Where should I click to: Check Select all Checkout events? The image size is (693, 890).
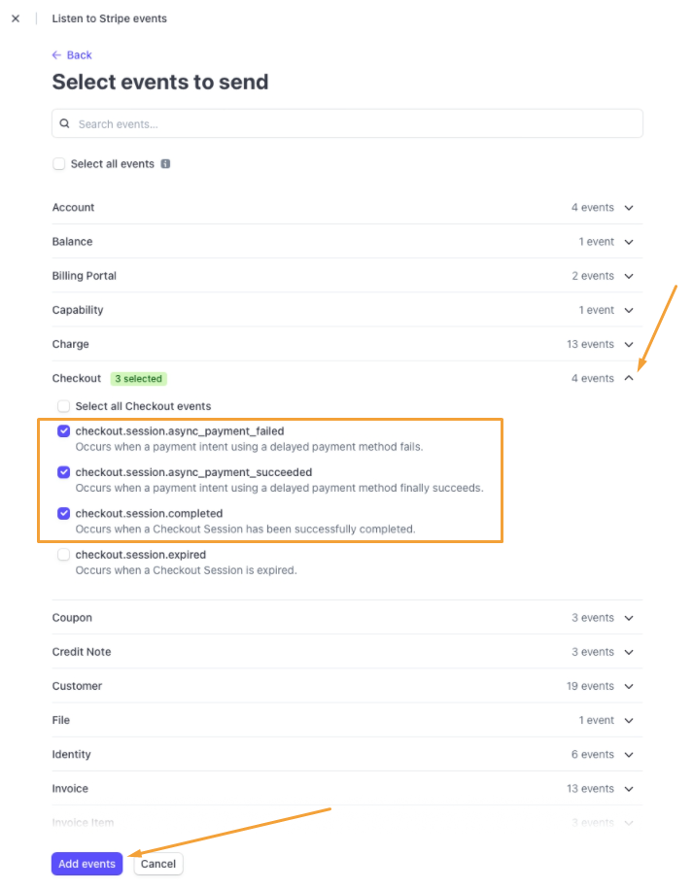click(x=63, y=406)
